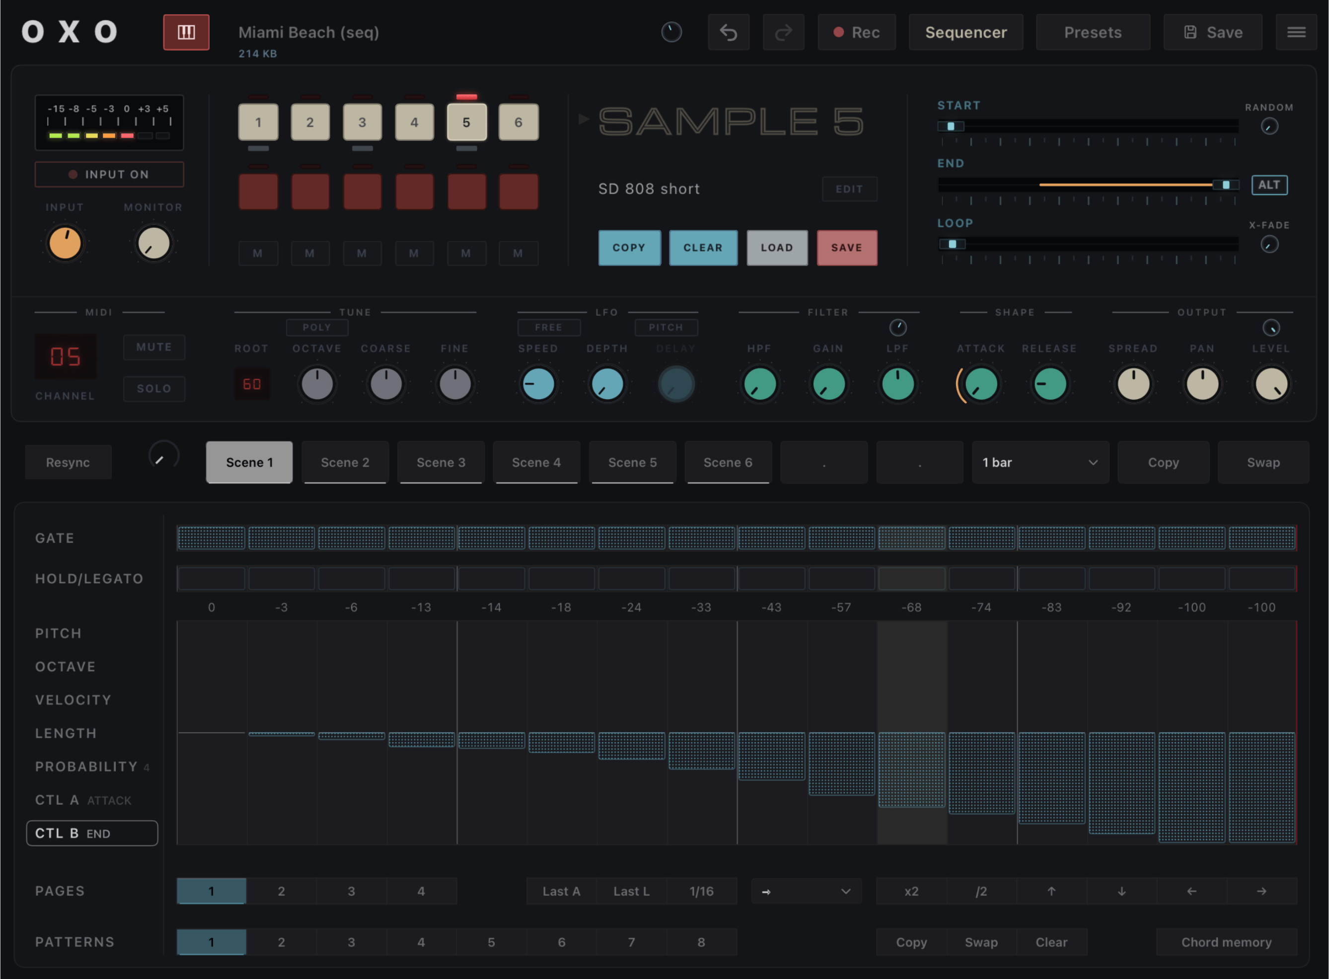Image resolution: width=1329 pixels, height=979 pixels.
Task: Click the ROOT note value 60
Action: point(251,384)
